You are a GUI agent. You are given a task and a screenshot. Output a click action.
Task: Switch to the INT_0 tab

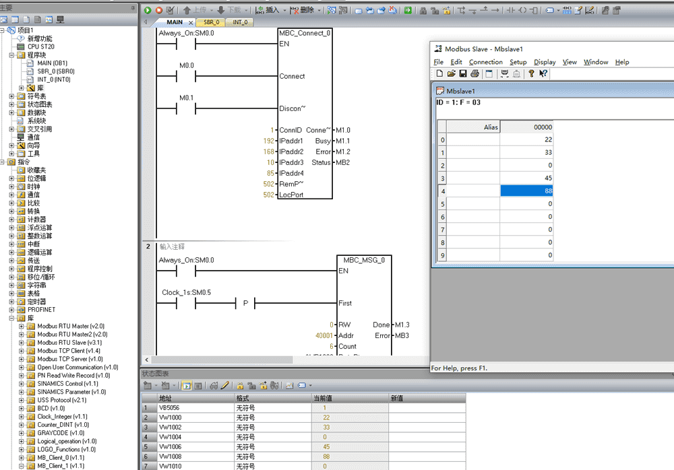click(239, 22)
